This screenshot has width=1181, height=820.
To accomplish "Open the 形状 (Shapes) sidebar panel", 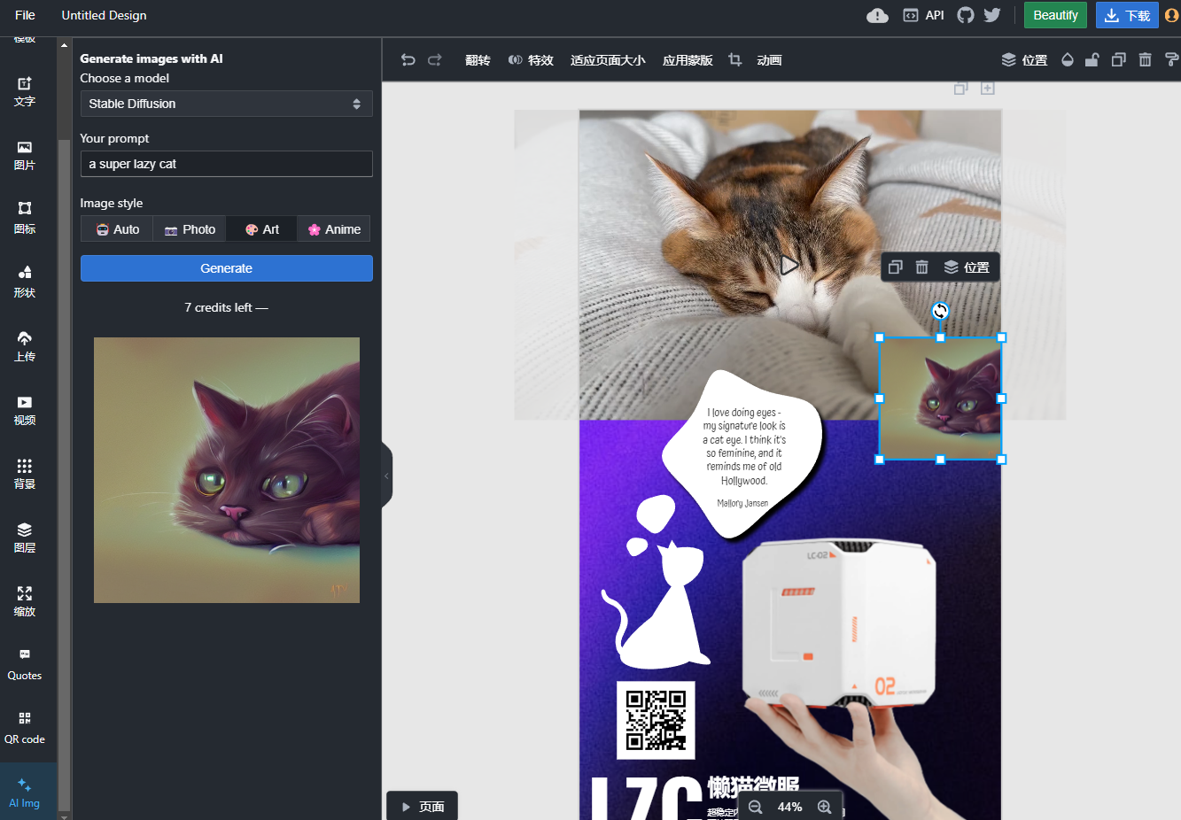I will click(x=25, y=282).
